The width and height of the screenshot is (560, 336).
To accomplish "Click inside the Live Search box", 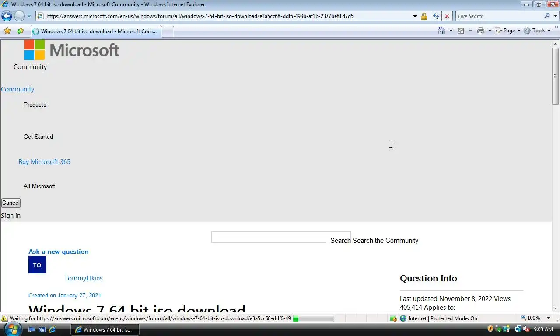I will pos(499,16).
